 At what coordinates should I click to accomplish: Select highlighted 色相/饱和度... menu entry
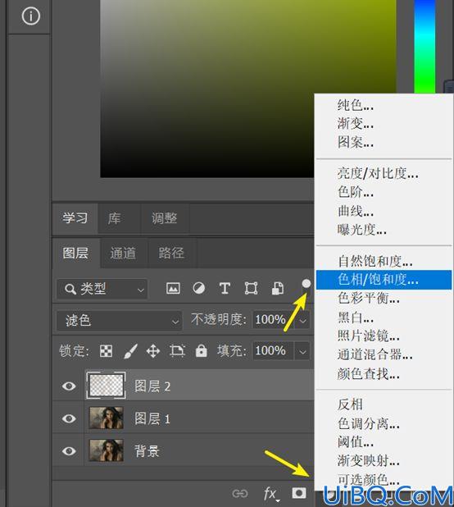click(384, 280)
